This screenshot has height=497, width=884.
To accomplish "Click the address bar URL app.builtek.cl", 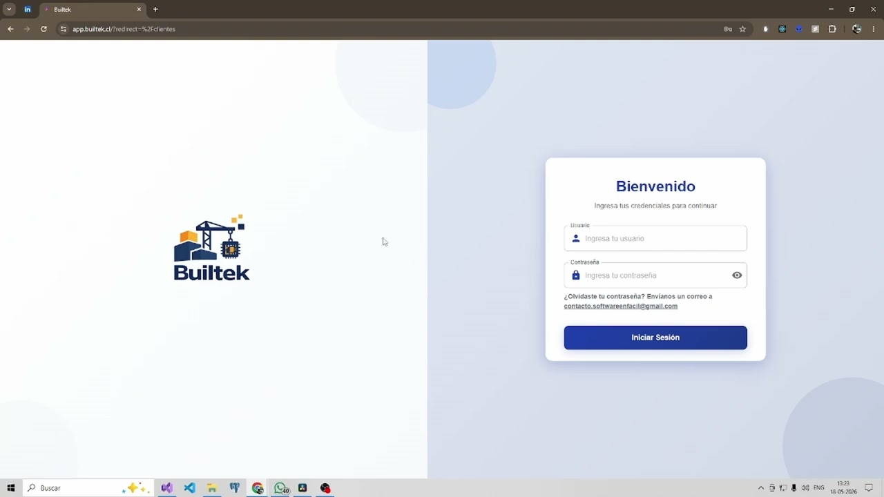I will [124, 29].
